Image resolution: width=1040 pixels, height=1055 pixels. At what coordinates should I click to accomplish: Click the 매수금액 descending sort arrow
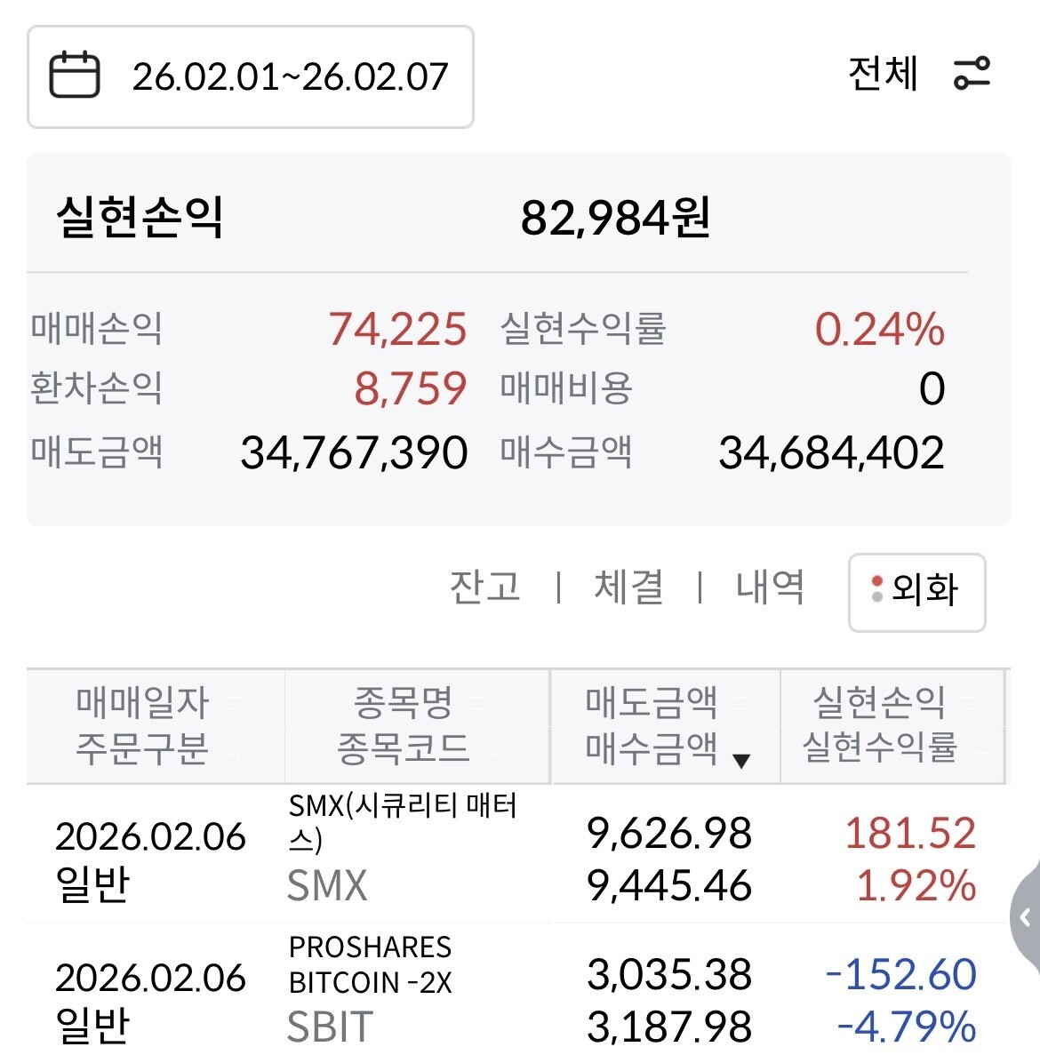(x=740, y=760)
